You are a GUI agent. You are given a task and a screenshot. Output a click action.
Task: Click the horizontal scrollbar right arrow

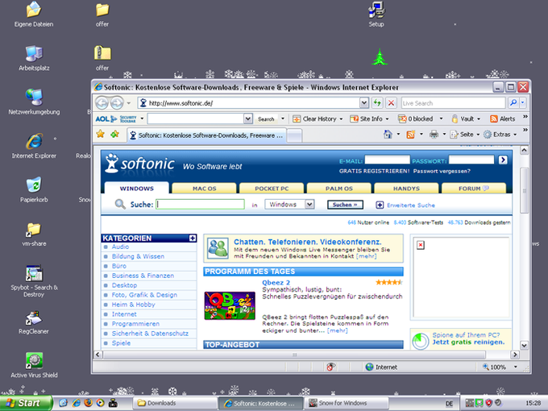(x=515, y=355)
